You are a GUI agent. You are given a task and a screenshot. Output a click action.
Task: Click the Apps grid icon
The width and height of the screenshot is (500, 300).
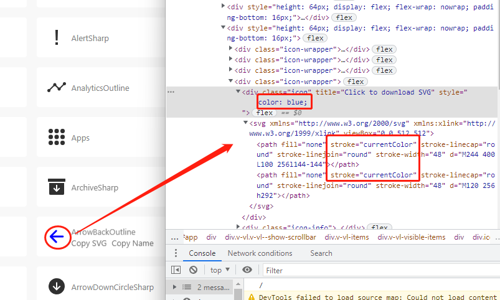(57, 137)
